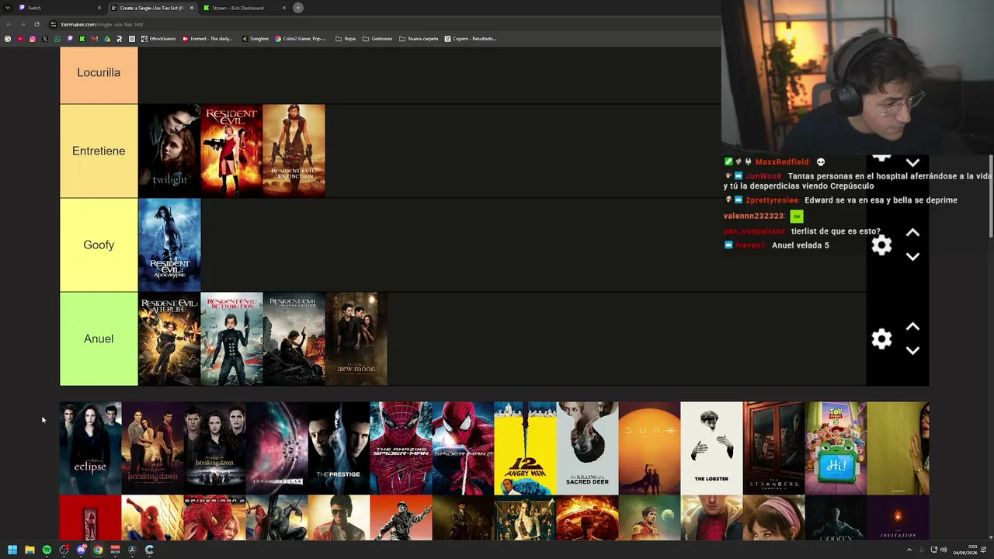The width and height of the screenshot is (994, 559).
Task: Select the New Moon poster in Anuel
Action: 356,339
